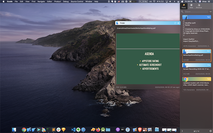Image resolution: width=213 pixels, height=133 pixels.
Task: Open the Product menu
Action: point(58,1)
